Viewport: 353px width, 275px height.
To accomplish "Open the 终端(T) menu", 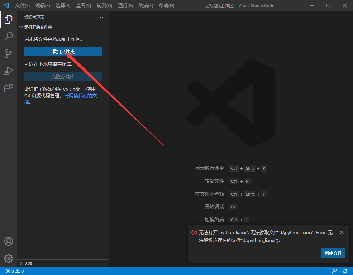I will pos(146,5).
